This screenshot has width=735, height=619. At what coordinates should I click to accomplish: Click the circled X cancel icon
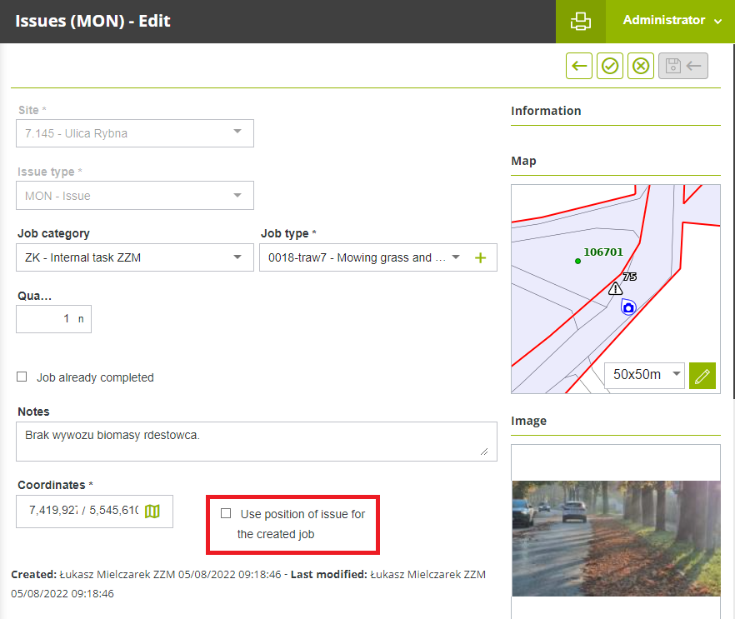pyautogui.click(x=640, y=66)
